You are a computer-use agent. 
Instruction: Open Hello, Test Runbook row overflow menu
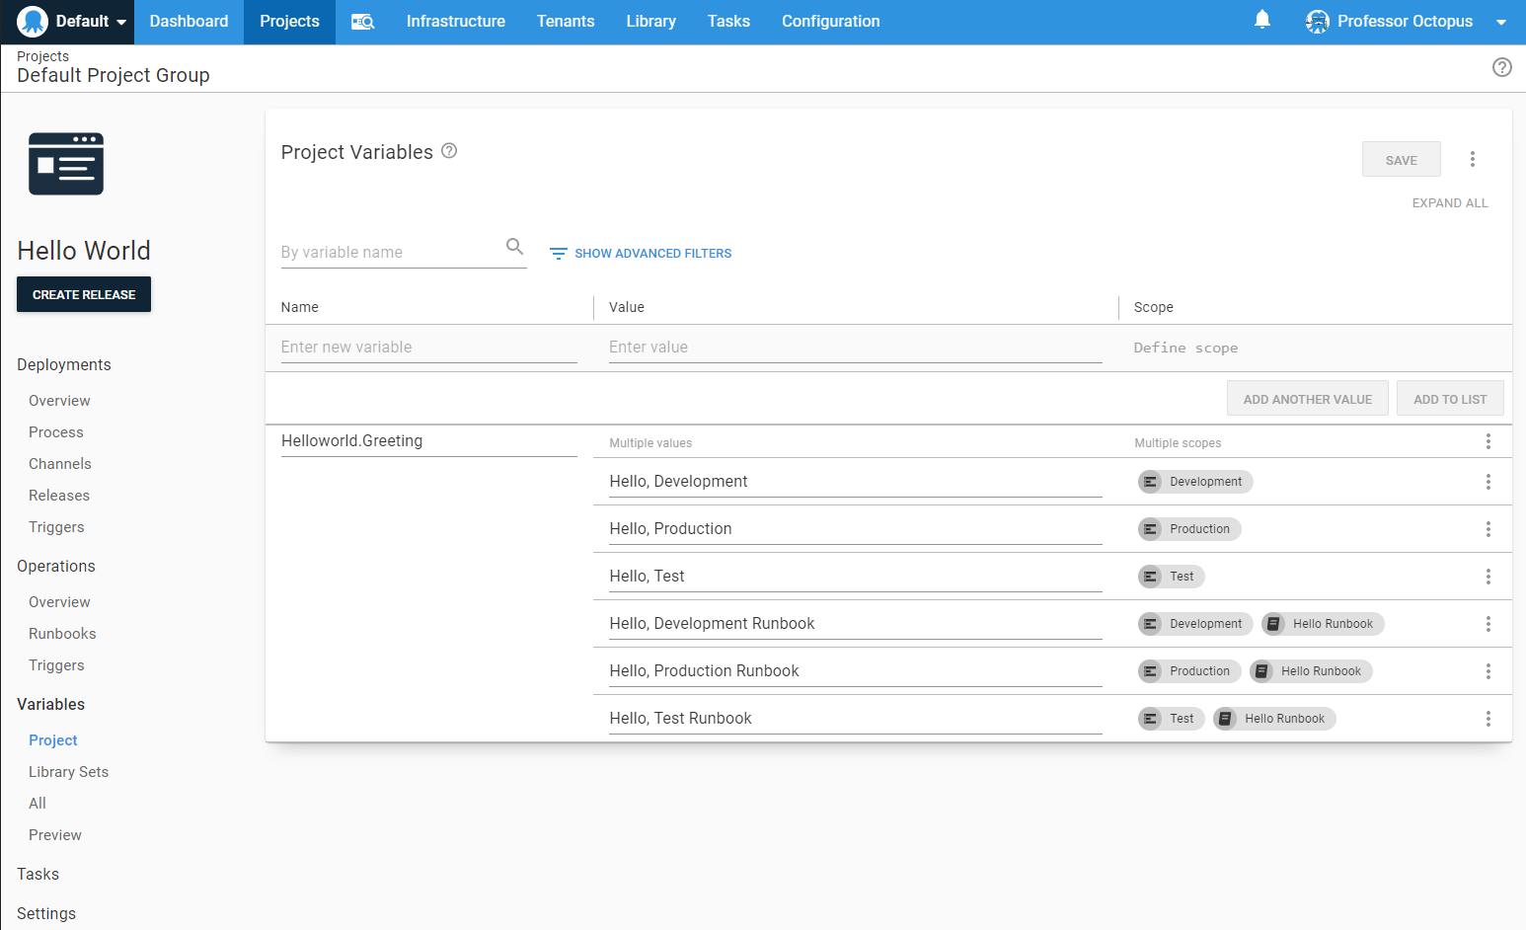coord(1488,719)
